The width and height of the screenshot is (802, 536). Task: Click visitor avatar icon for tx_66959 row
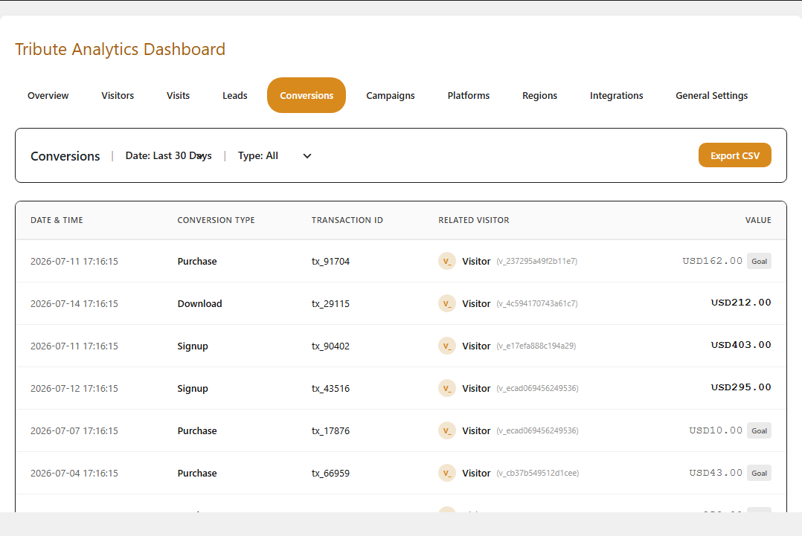click(x=447, y=473)
